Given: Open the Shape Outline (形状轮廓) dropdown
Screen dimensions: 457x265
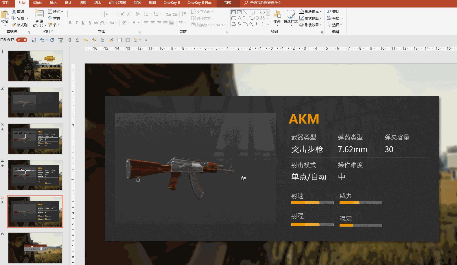Looking at the screenshot, I should point(310,18).
